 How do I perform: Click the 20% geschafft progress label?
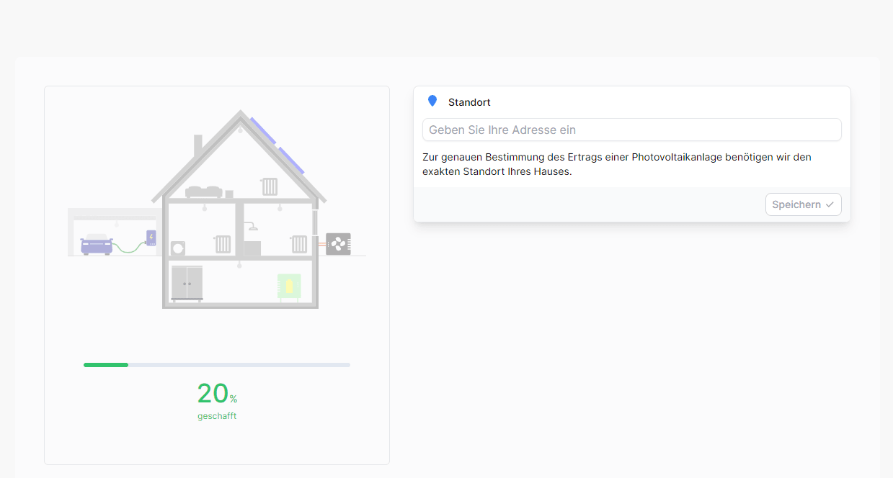coord(217,400)
